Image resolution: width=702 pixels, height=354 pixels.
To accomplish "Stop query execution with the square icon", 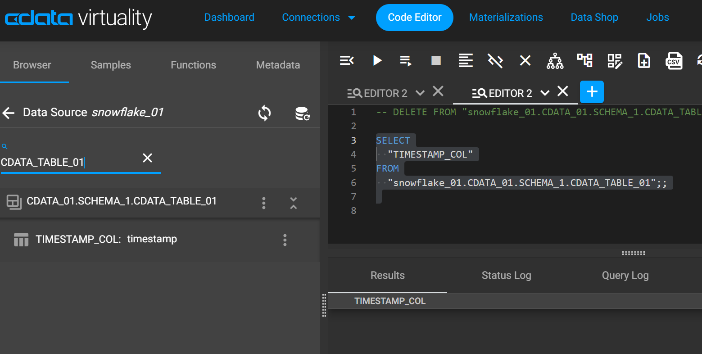I will click(436, 60).
